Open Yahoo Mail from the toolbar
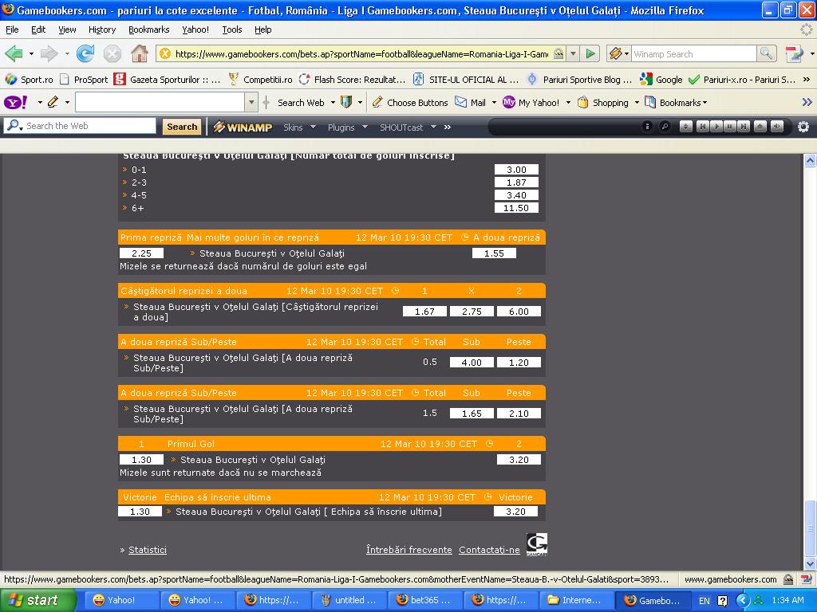 (x=471, y=103)
